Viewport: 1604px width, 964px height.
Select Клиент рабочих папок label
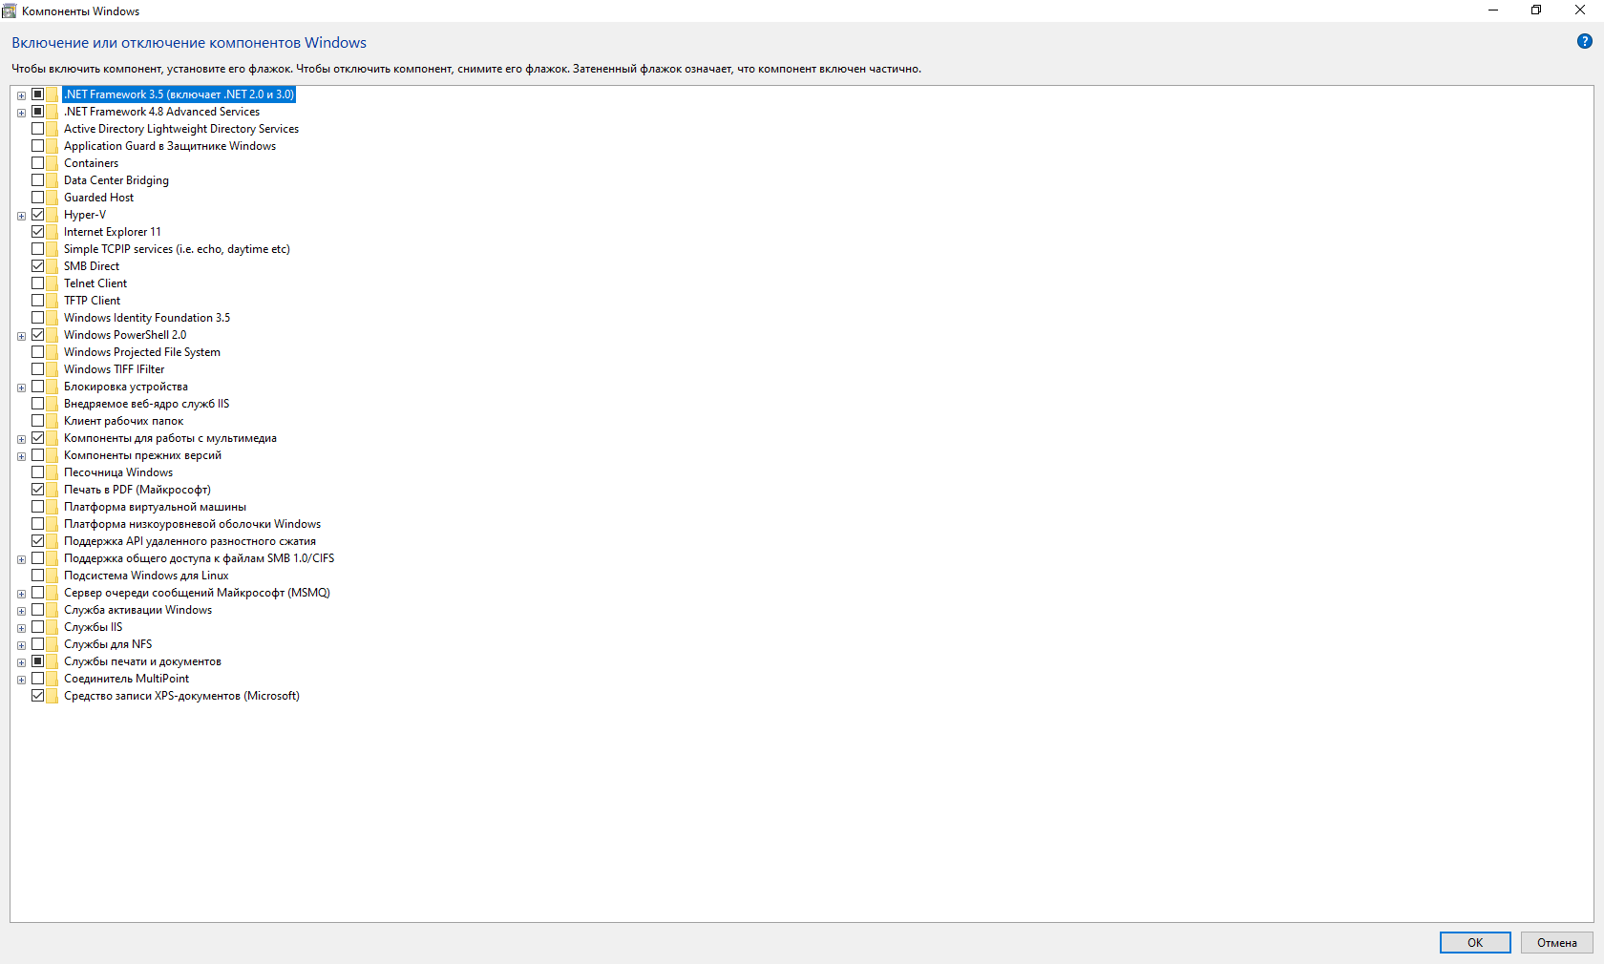coord(123,421)
